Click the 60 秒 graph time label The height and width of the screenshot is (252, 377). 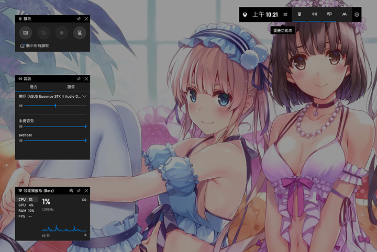click(x=46, y=236)
